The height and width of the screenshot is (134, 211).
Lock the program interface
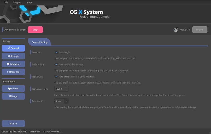[13, 124]
